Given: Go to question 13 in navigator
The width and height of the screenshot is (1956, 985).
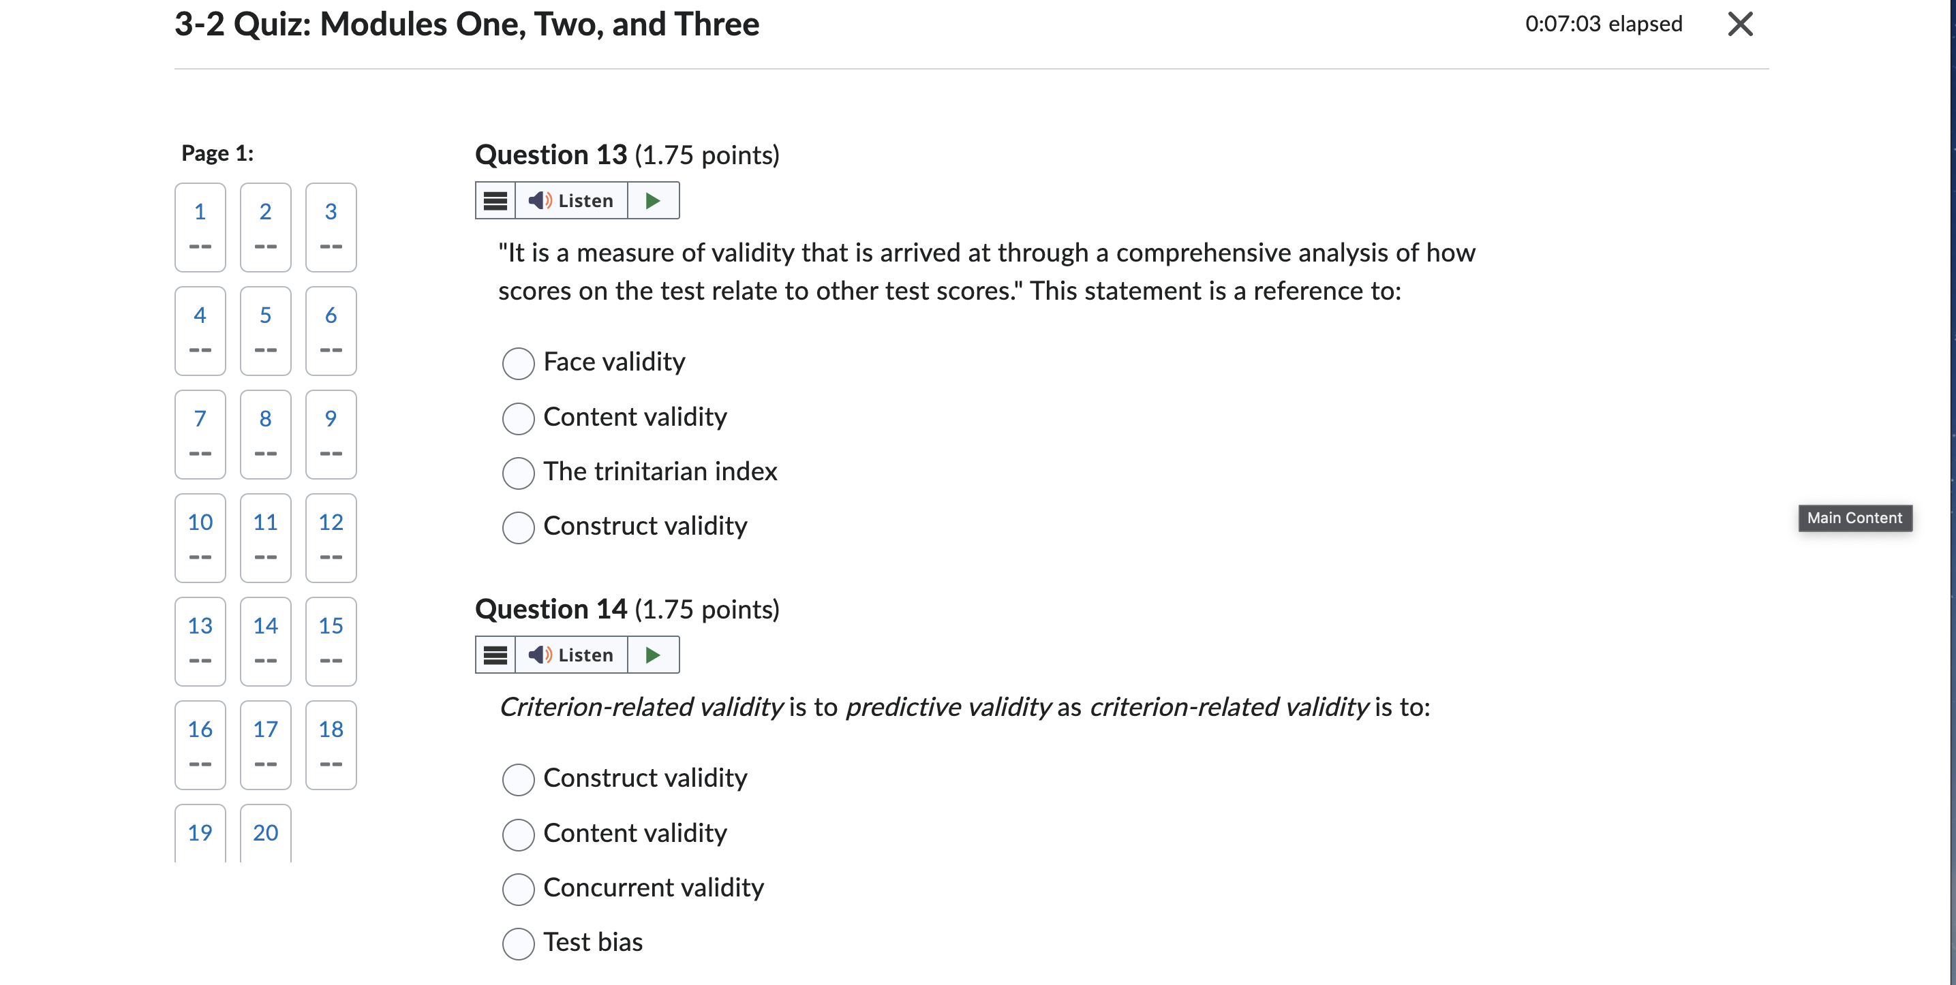Looking at the screenshot, I should pos(200,641).
